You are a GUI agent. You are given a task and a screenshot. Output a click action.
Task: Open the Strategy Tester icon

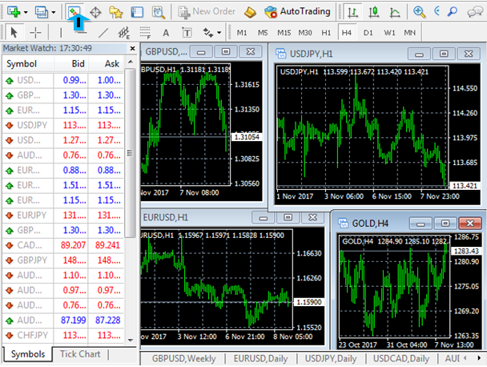point(158,12)
